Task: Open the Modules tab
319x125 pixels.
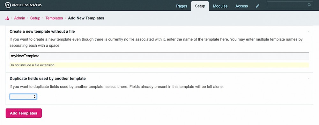Action: (x=220, y=6)
